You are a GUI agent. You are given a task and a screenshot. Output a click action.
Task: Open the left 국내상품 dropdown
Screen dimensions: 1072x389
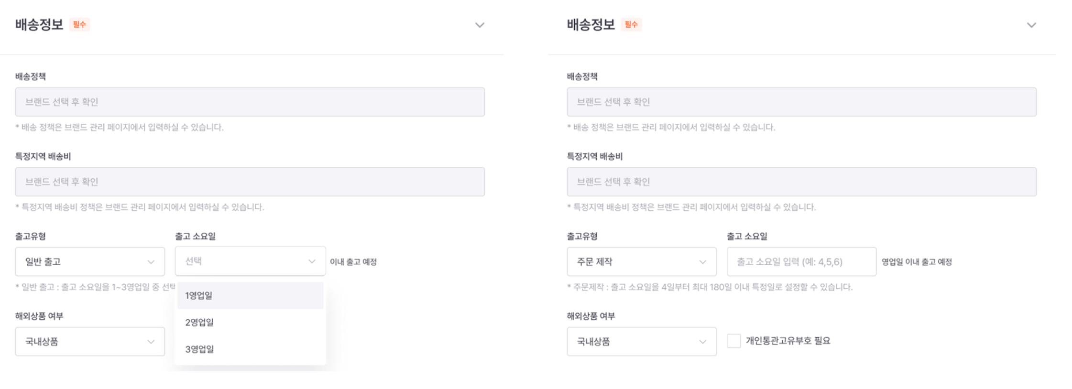pos(90,341)
